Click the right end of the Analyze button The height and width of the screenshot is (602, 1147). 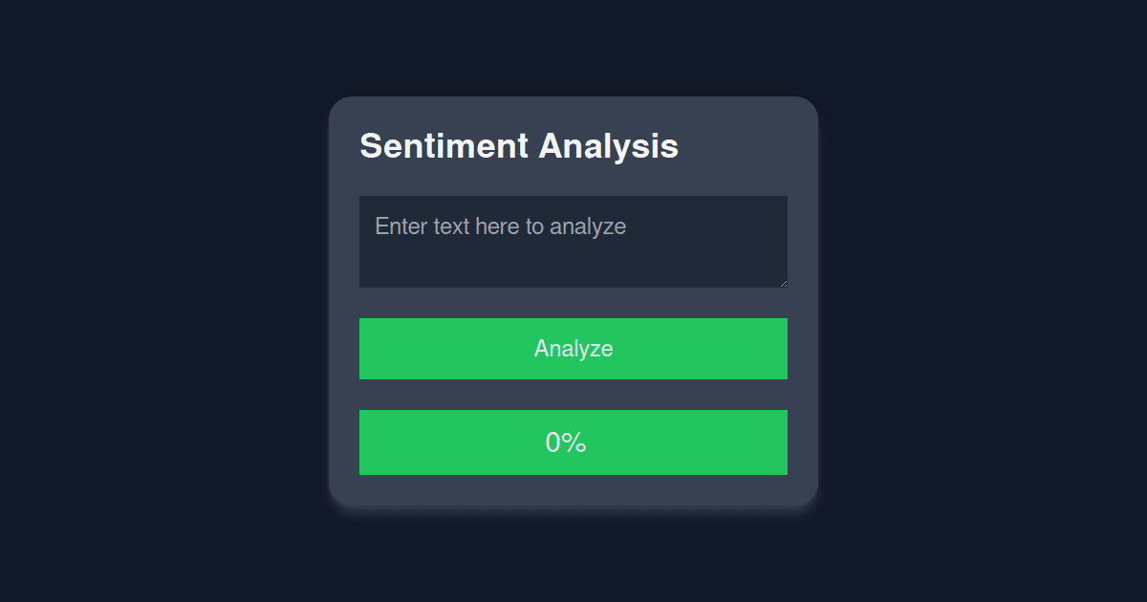point(774,349)
